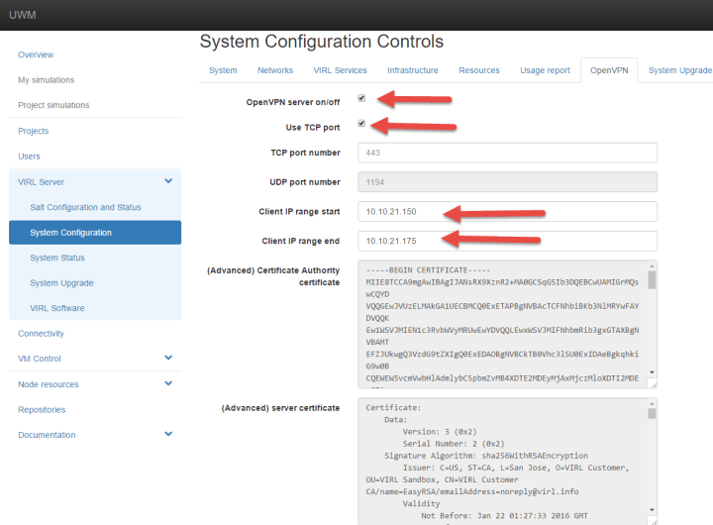This screenshot has width=713, height=525.
Task: Click the CA certificate textarea resize handle
Action: (x=654, y=384)
